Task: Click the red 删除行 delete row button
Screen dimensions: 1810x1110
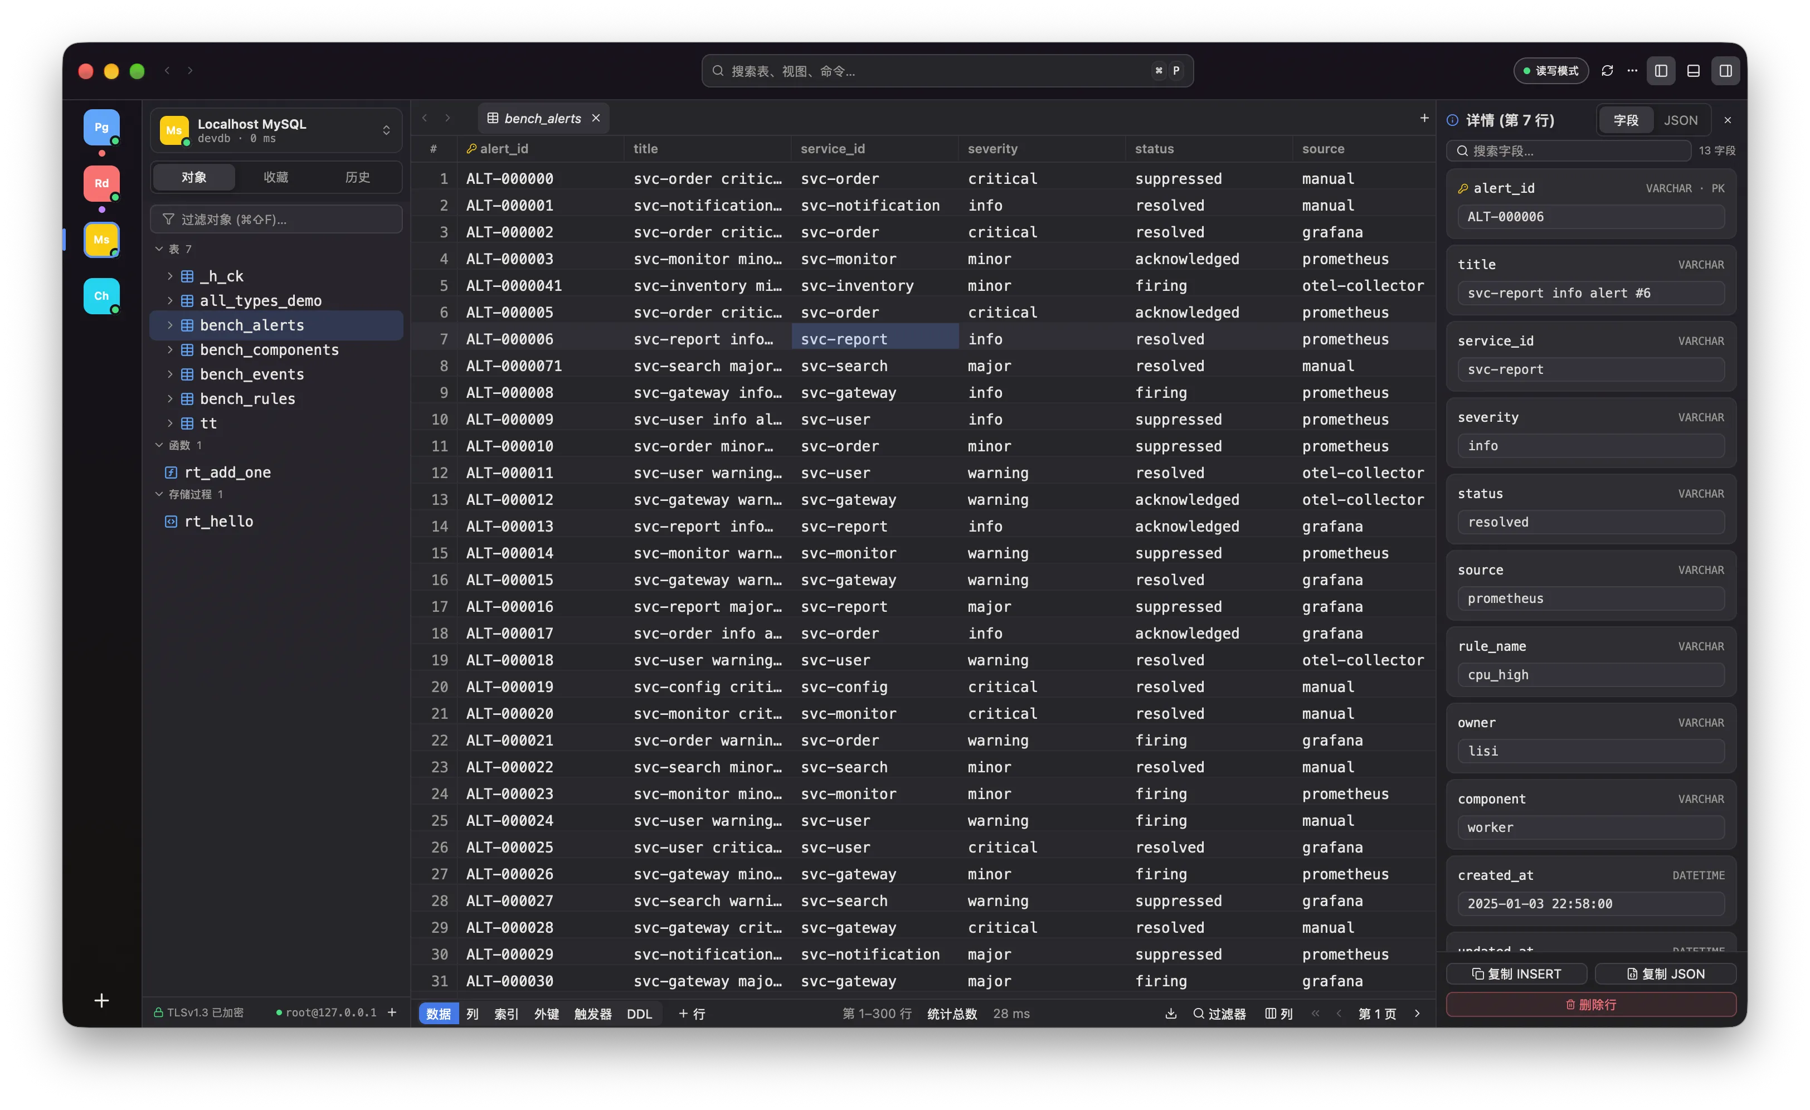Action: (x=1591, y=1004)
